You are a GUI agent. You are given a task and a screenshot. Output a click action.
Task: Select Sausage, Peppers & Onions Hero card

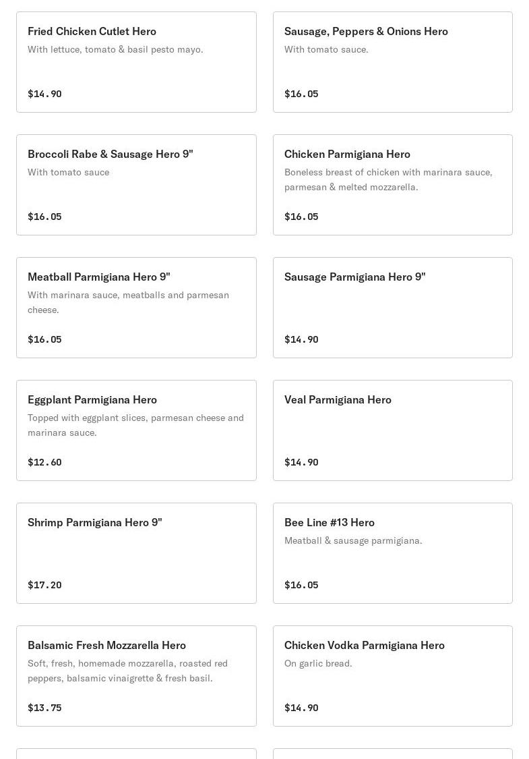[x=392, y=62]
